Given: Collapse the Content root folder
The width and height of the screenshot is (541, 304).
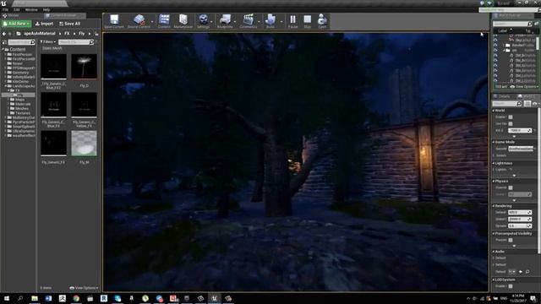Looking at the screenshot, I should pos(3,50).
